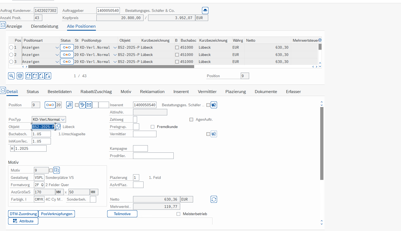Open the Bestelldaten tab

coord(60,91)
